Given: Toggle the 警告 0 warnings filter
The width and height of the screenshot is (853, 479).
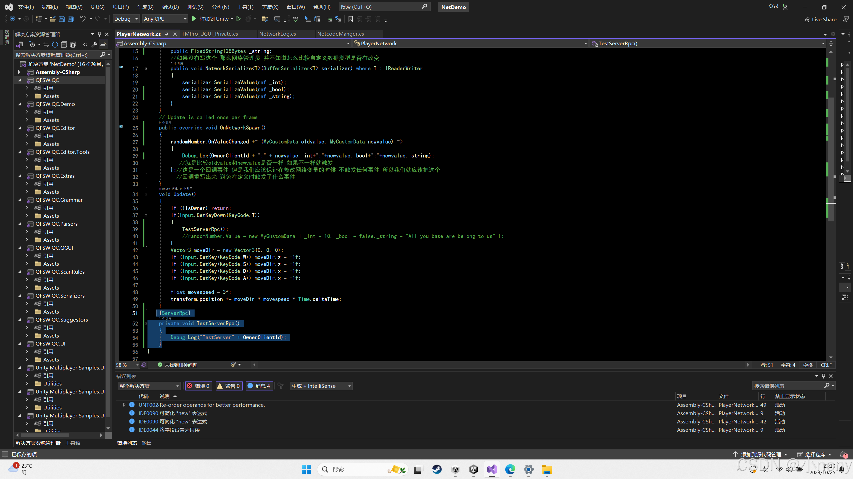Looking at the screenshot, I should tap(229, 386).
